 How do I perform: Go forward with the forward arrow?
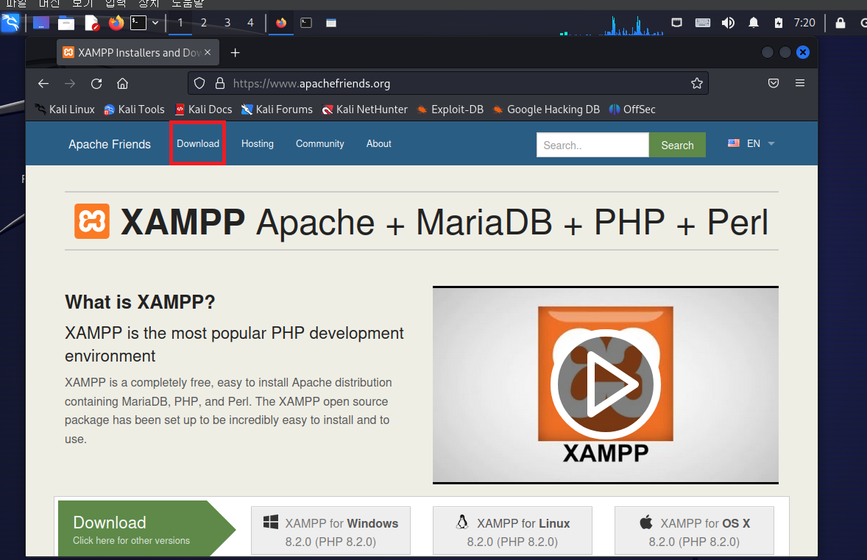pyautogui.click(x=70, y=83)
